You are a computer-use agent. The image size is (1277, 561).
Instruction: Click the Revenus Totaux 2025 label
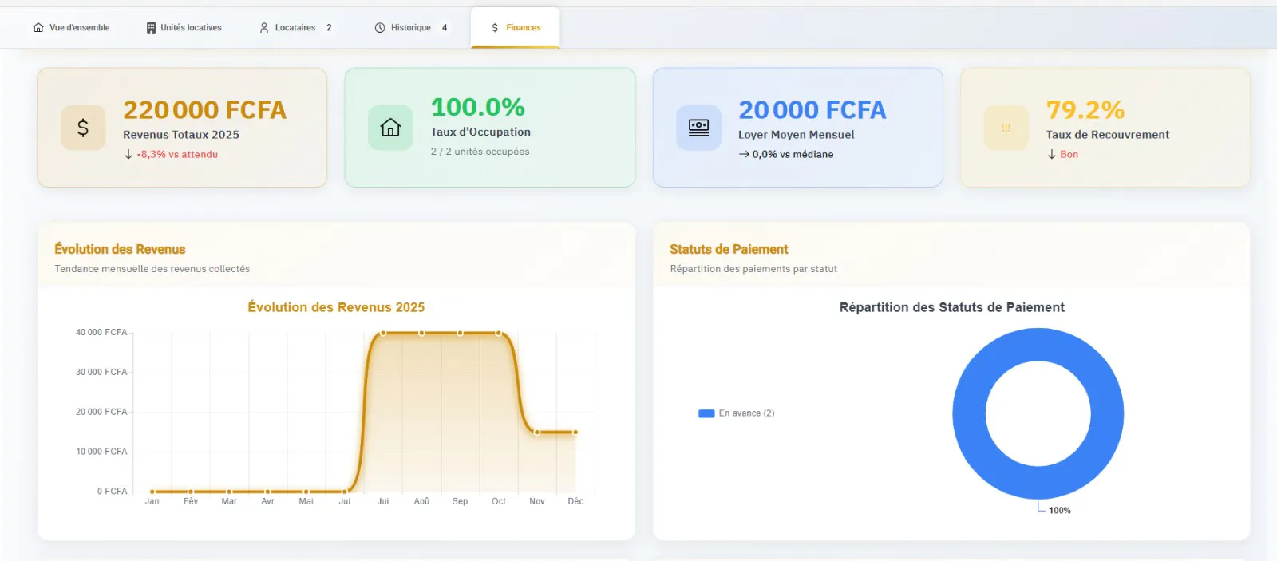[x=181, y=135]
